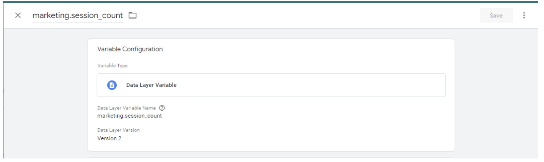Screen dimensions: 544x162
Task: Click empty space inside Variable Type box
Action: pos(309,85)
